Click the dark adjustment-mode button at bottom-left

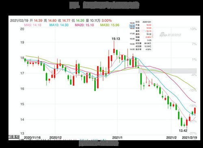(x=14, y=137)
